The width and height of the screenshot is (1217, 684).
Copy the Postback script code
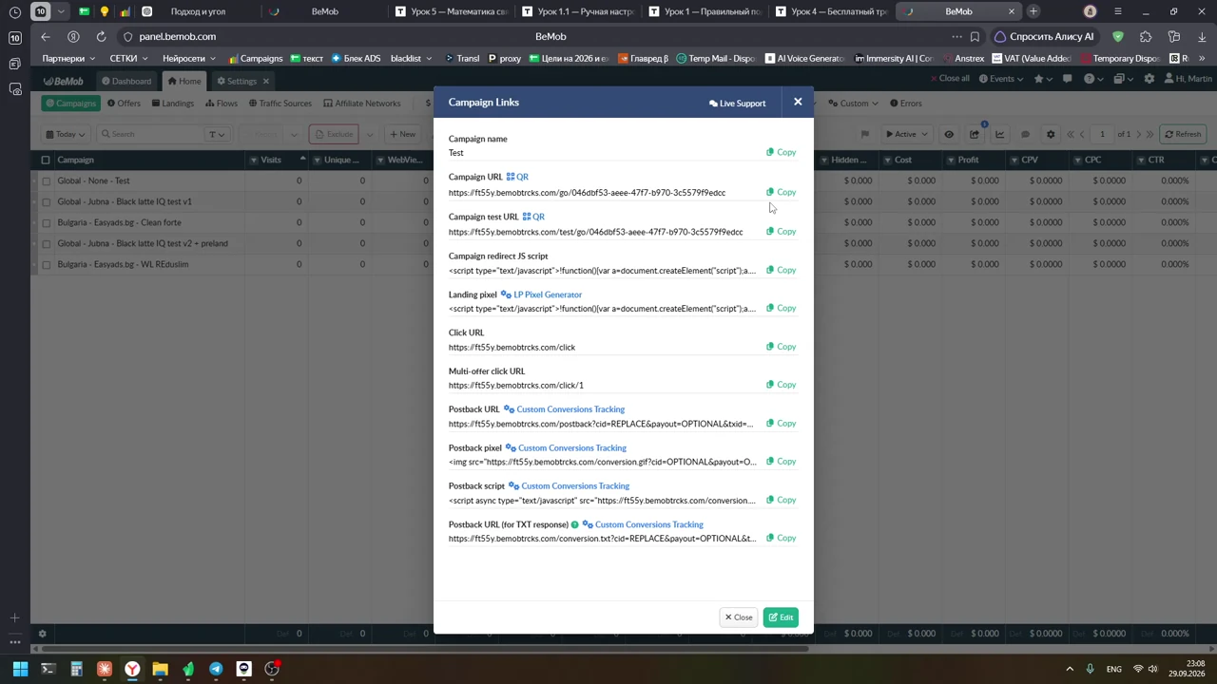782,500
